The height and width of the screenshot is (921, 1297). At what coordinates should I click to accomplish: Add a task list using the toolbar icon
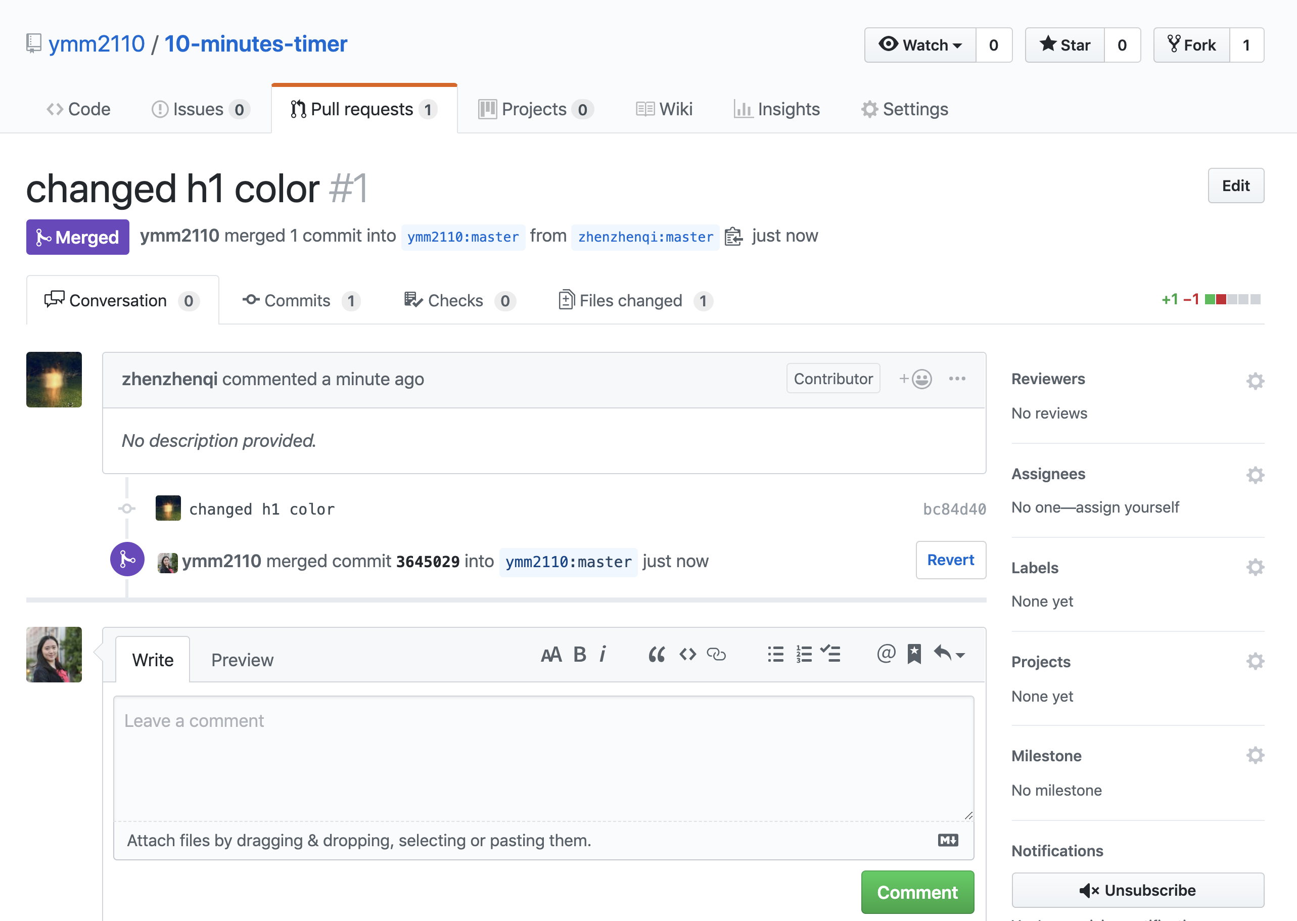pos(831,655)
